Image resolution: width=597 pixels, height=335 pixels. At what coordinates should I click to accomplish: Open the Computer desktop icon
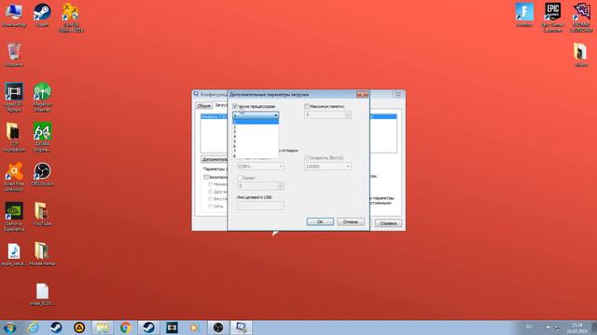pyautogui.click(x=14, y=15)
